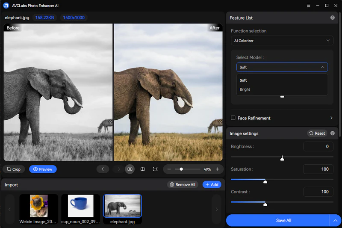Click the Remove All button
Screen dimensions: 342x228
pos(183,185)
